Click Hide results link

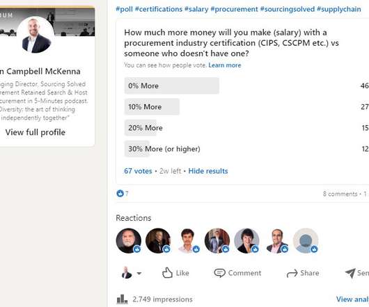pyautogui.click(x=208, y=171)
